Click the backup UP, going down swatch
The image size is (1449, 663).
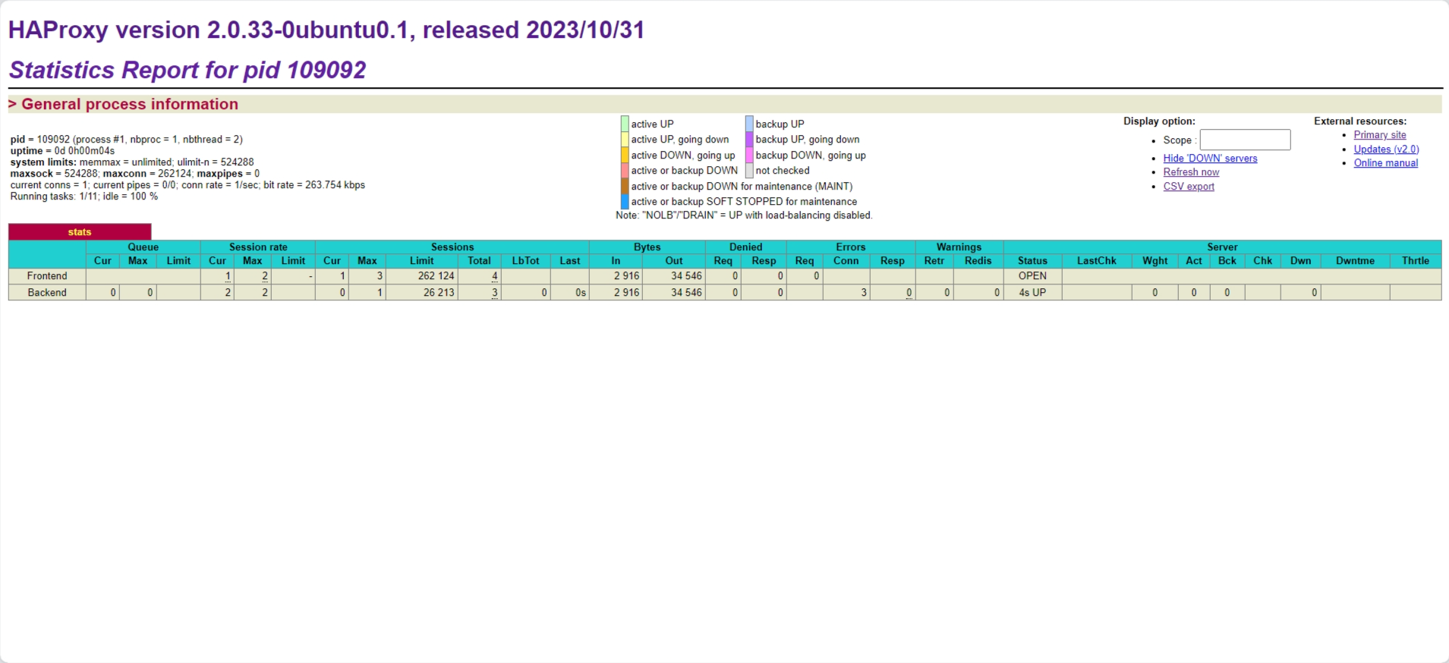pos(749,140)
